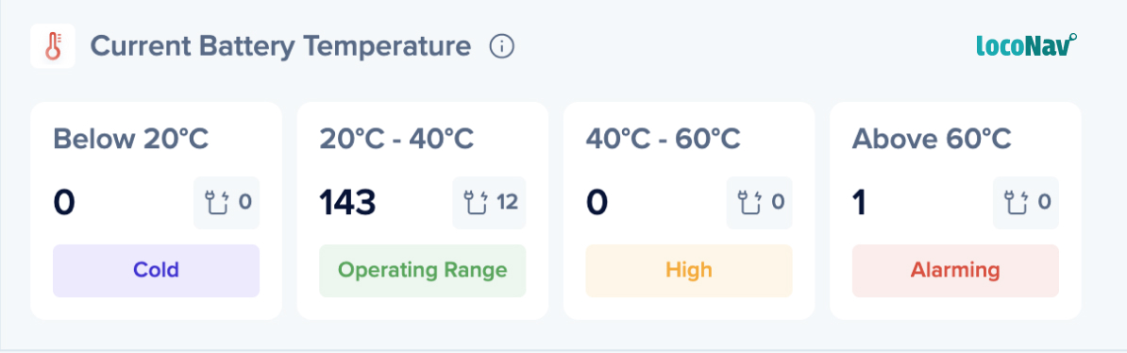Select the Alarming status badge
Image resolution: width=1127 pixels, height=353 pixels.
(x=955, y=270)
